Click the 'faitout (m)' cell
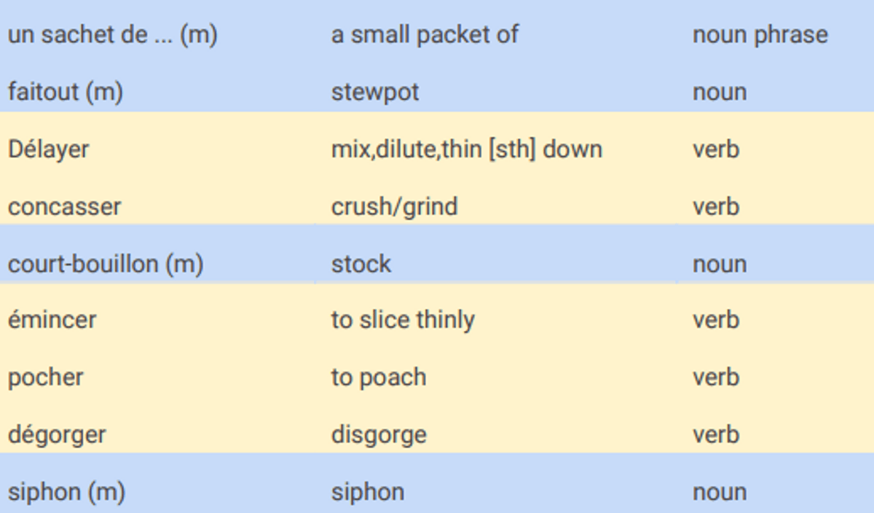 coord(158,92)
